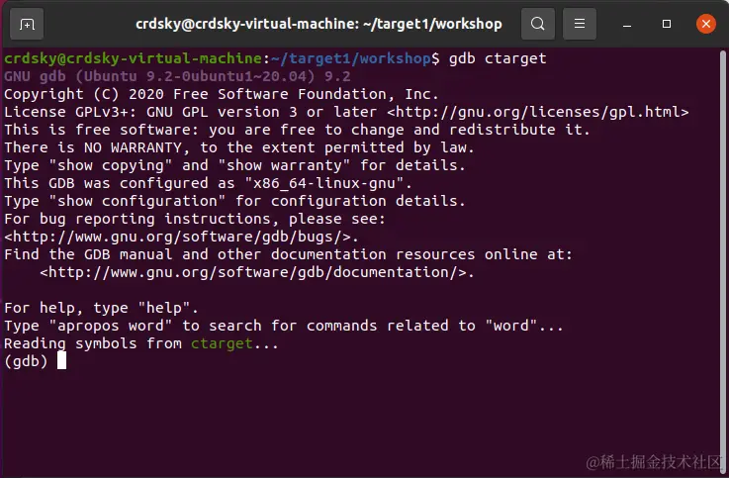Click the green ctarget symbols filename
This screenshot has width=729, height=478.
coord(222,343)
